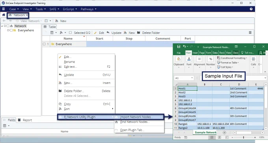This screenshot has height=143, width=268.
Task: Switch to the Report tab
Action: [25, 120]
